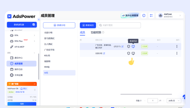Image resolution: width=190 pixels, height=108 pixels.
Task: Click the 新建成员 button
Action: [x=88, y=25]
